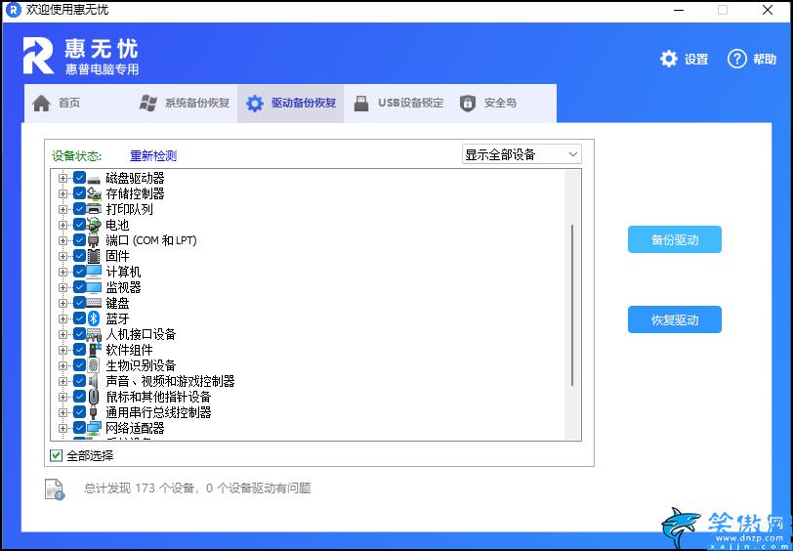This screenshot has height=551, width=793.
Task: Open the 系统备份恢复 tab
Action: click(185, 104)
